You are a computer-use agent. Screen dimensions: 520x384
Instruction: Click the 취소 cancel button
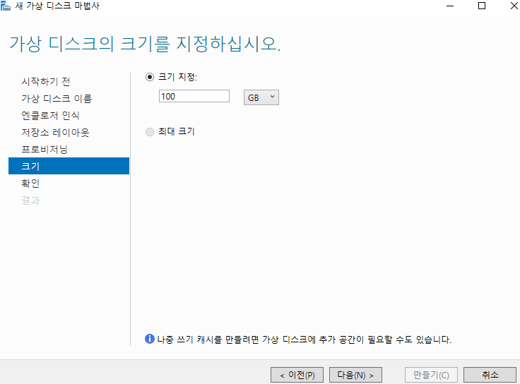pyautogui.click(x=490, y=375)
